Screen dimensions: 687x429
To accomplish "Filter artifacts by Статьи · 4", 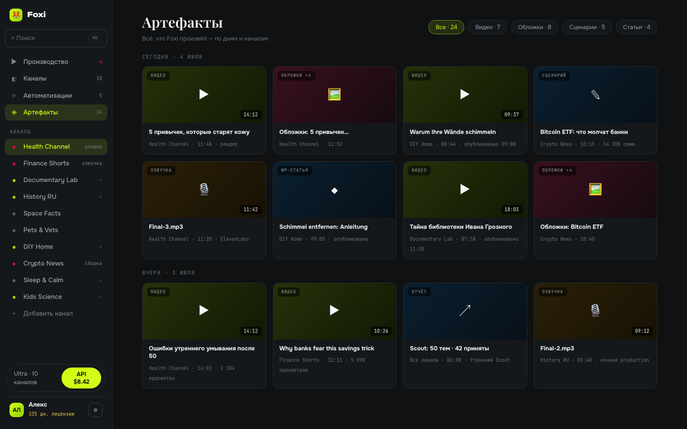I will (636, 27).
